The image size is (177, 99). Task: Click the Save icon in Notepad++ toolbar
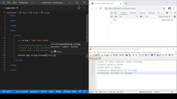click(96, 55)
